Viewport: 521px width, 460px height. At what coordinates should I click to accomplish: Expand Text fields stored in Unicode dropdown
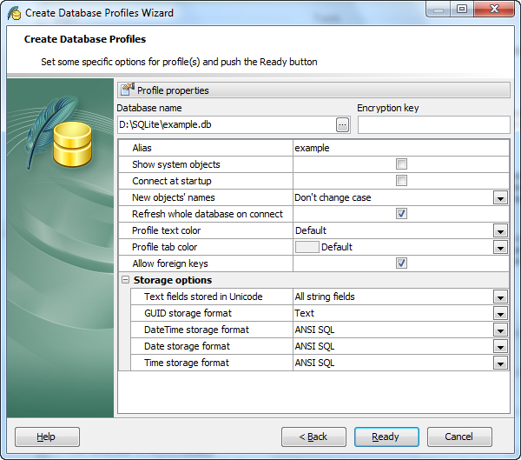500,297
